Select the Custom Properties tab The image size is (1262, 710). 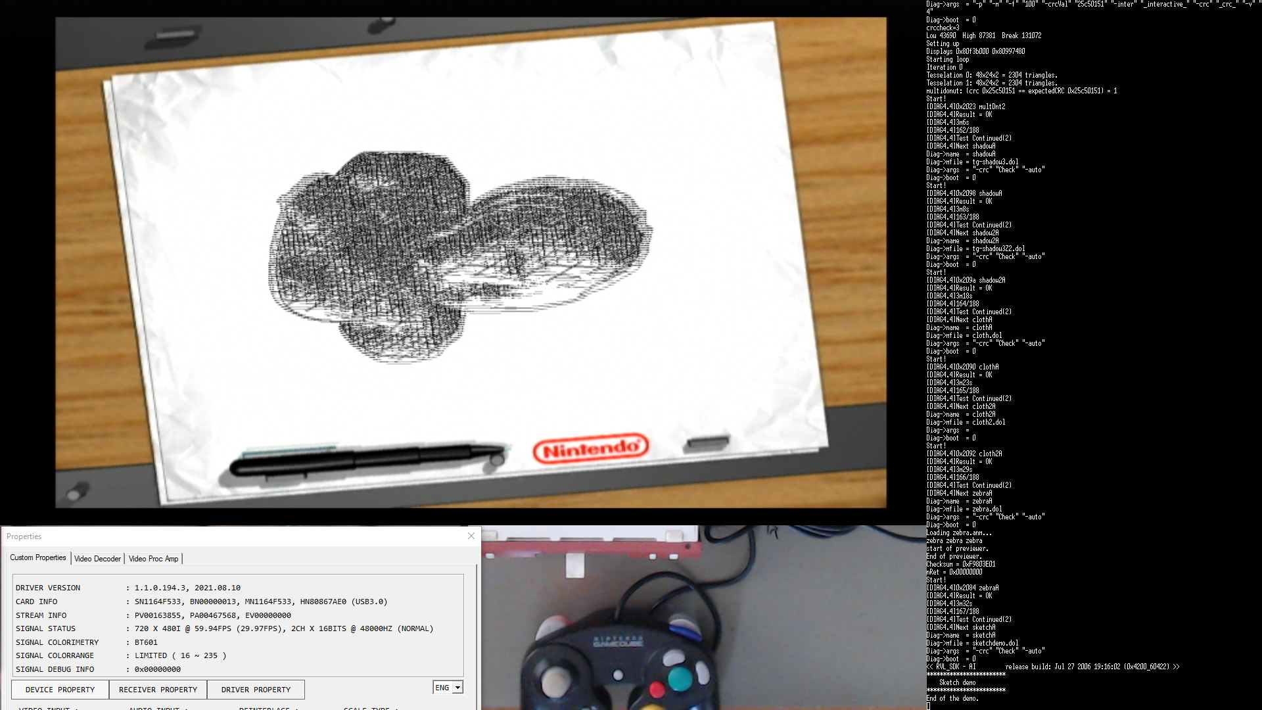(38, 557)
